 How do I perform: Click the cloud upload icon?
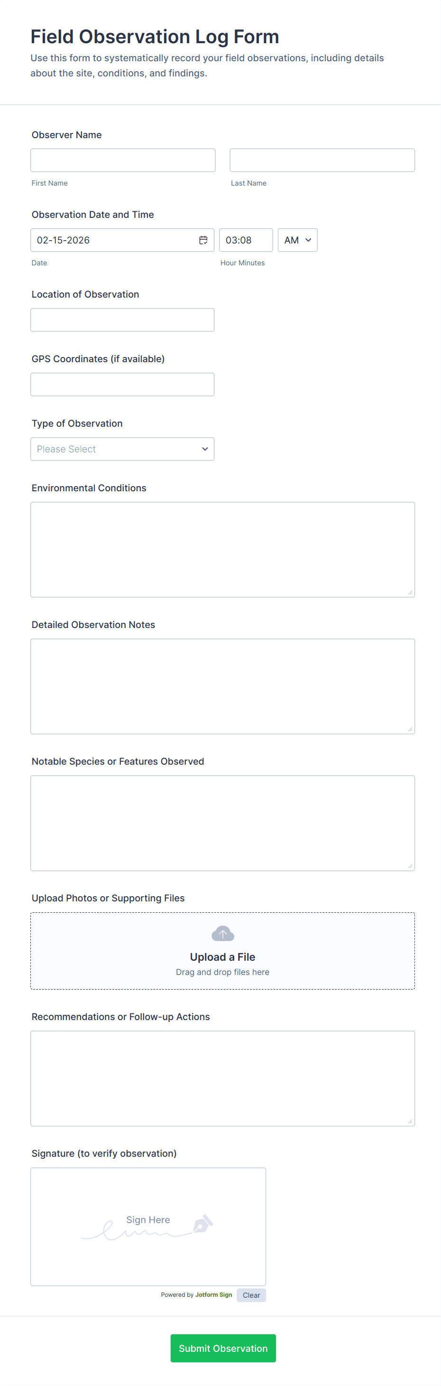click(223, 934)
